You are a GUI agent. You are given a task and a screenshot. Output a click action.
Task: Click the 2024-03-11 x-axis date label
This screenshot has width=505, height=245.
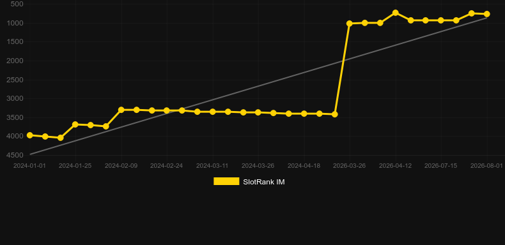[212, 166]
